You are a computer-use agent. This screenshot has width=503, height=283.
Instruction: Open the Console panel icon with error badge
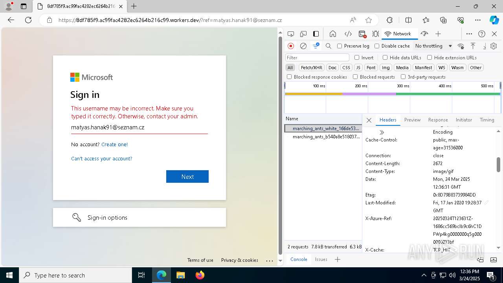[362, 34]
